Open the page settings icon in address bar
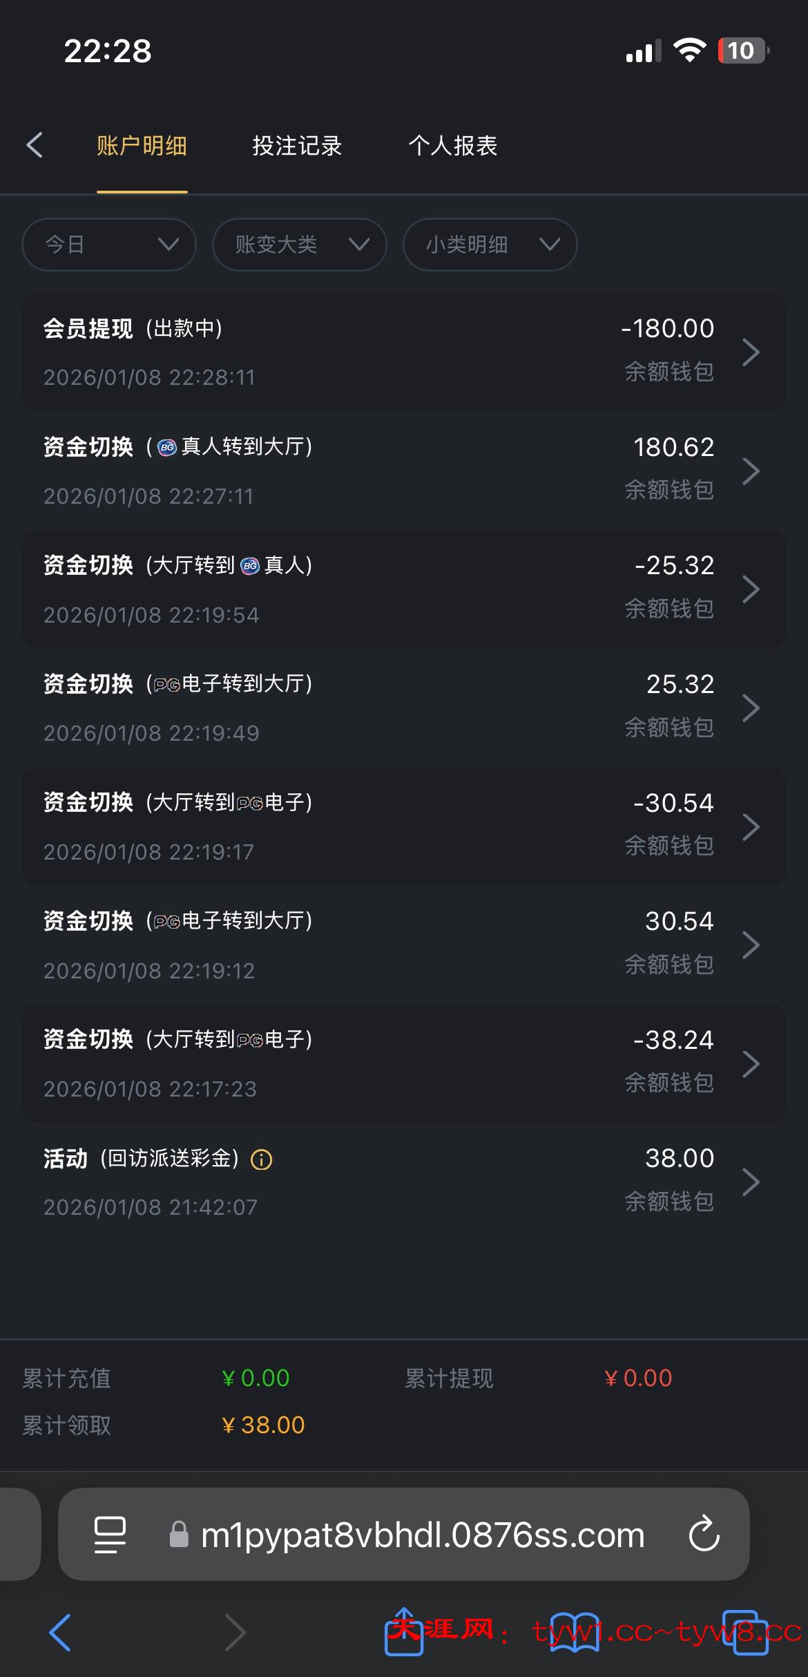Screen dimensions: 808x1677 pos(110,1535)
